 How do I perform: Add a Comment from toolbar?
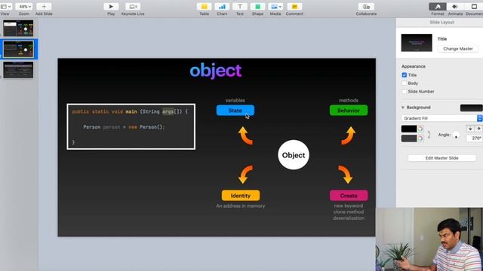tap(294, 7)
